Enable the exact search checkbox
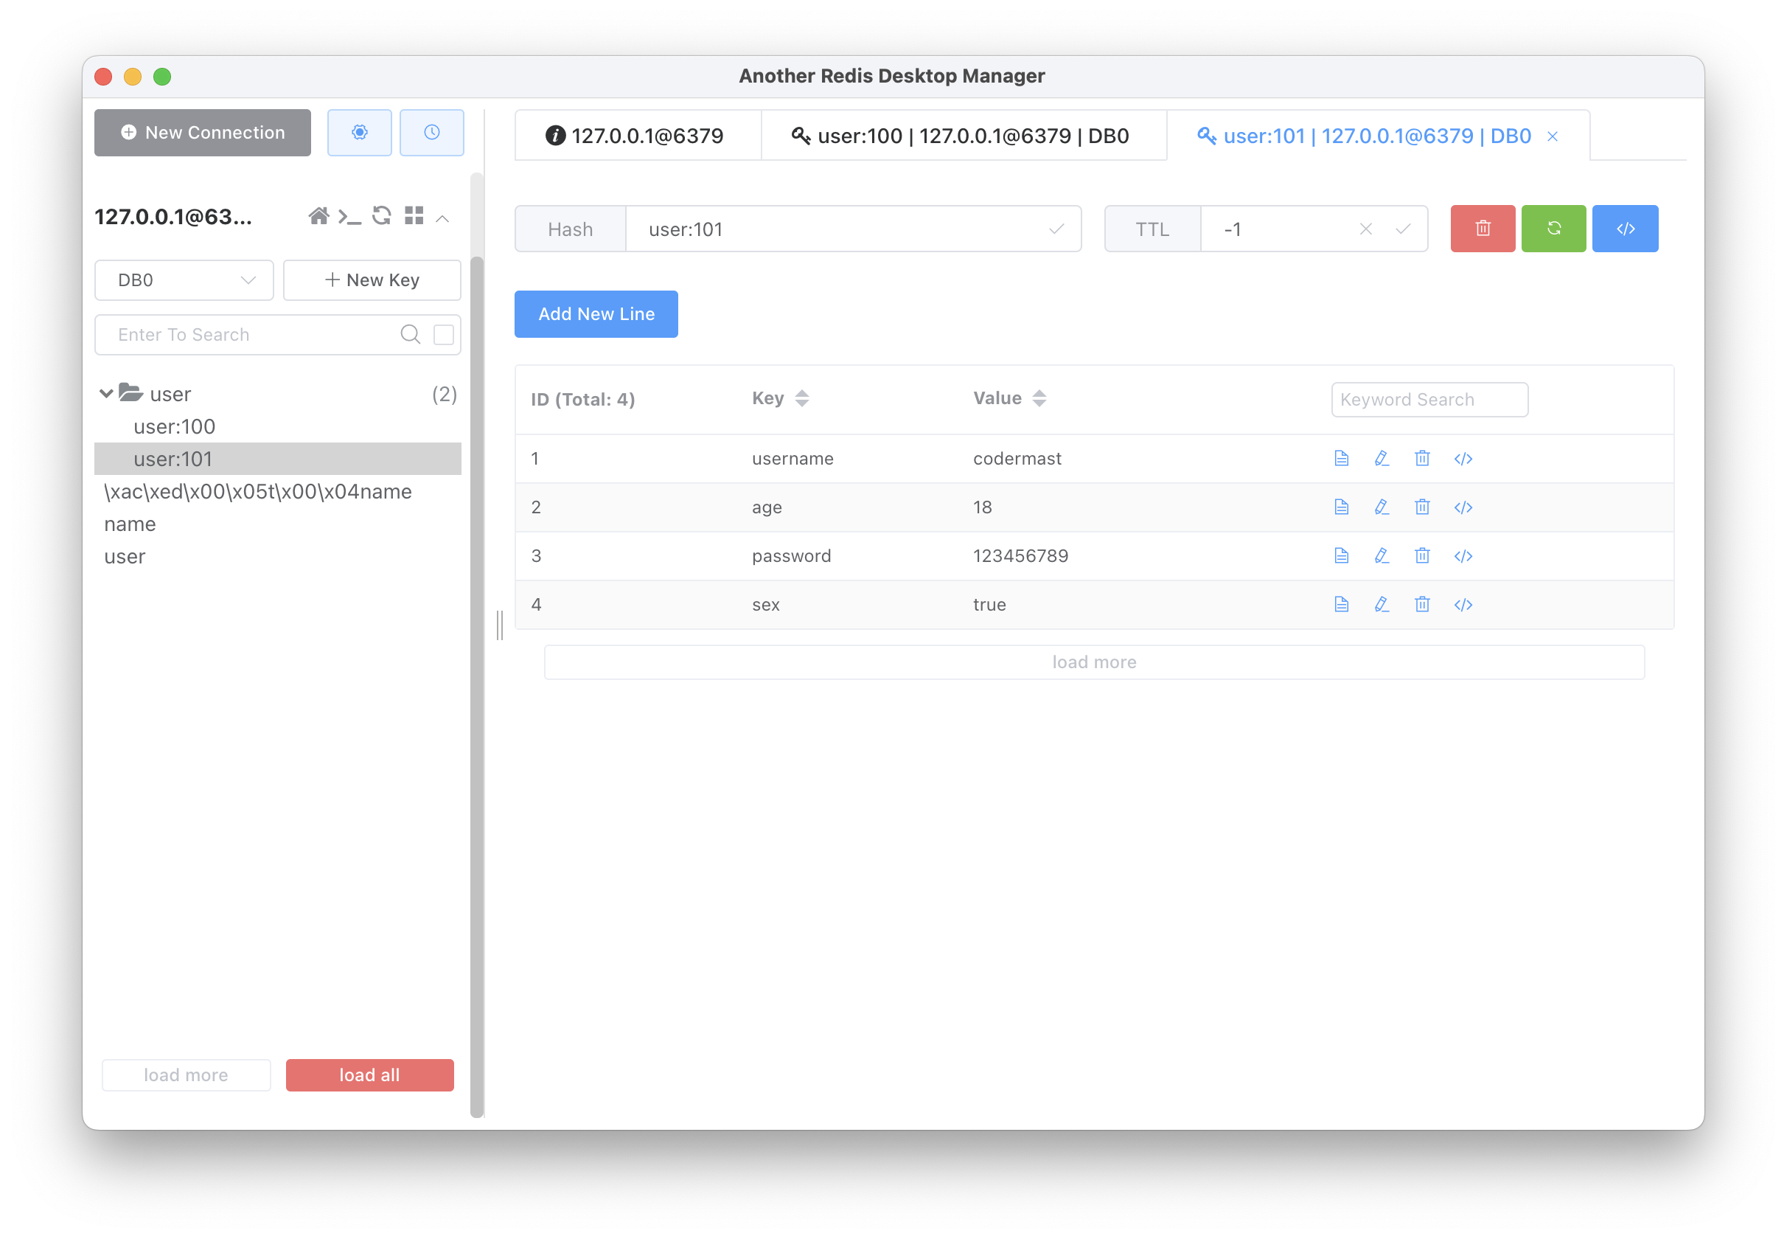This screenshot has height=1239, width=1787. (x=444, y=335)
